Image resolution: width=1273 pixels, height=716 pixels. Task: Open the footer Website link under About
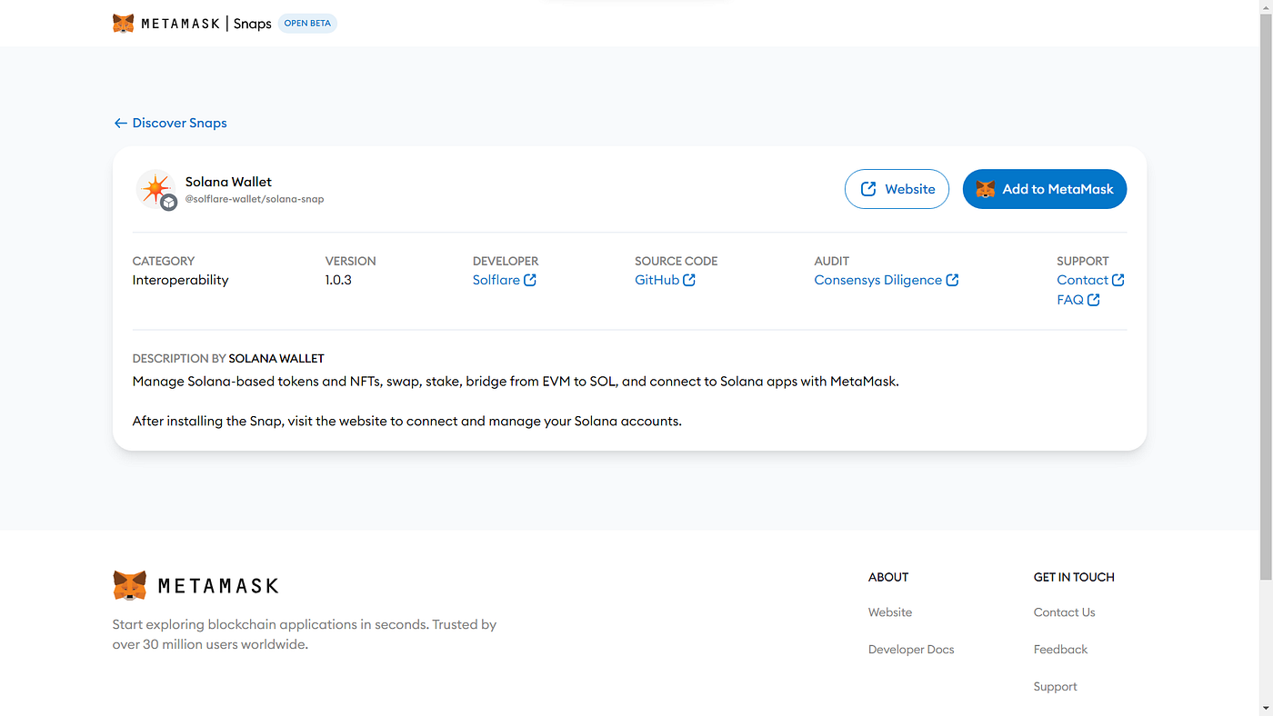[890, 612]
